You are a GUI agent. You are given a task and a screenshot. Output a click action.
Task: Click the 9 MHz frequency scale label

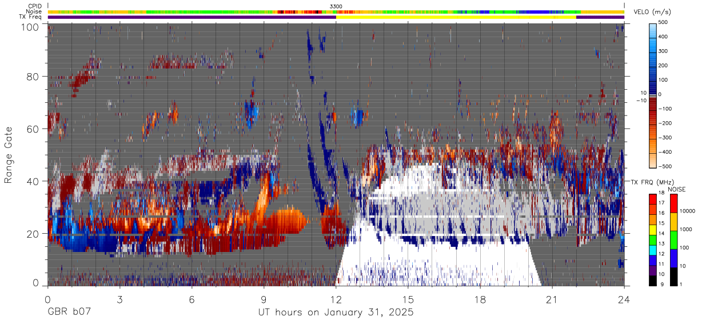point(663,284)
